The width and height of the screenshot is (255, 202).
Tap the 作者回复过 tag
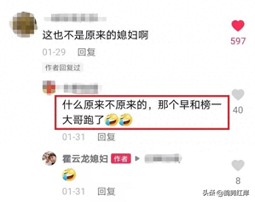63,68
